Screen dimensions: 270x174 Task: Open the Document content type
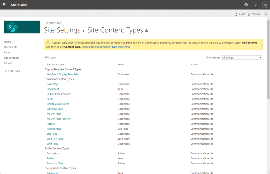click(x=53, y=89)
